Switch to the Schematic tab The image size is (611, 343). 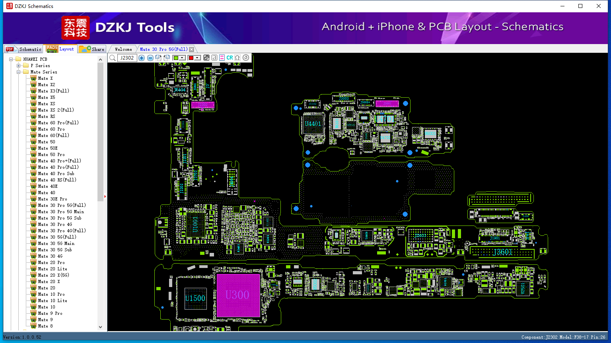[24, 49]
